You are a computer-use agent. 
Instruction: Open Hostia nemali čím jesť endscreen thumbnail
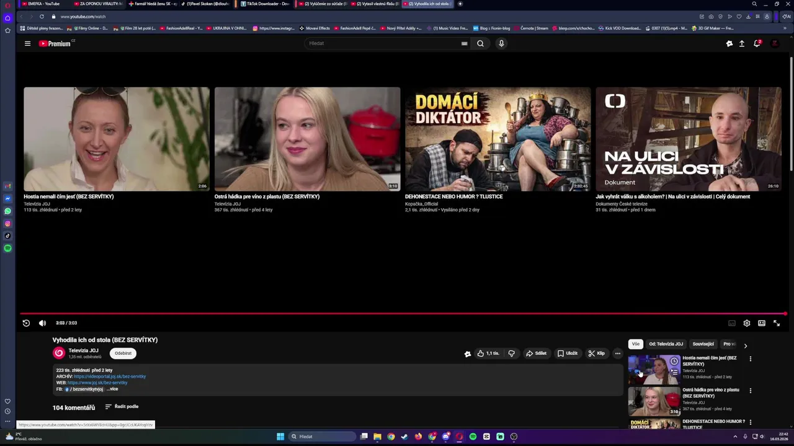pos(117,139)
